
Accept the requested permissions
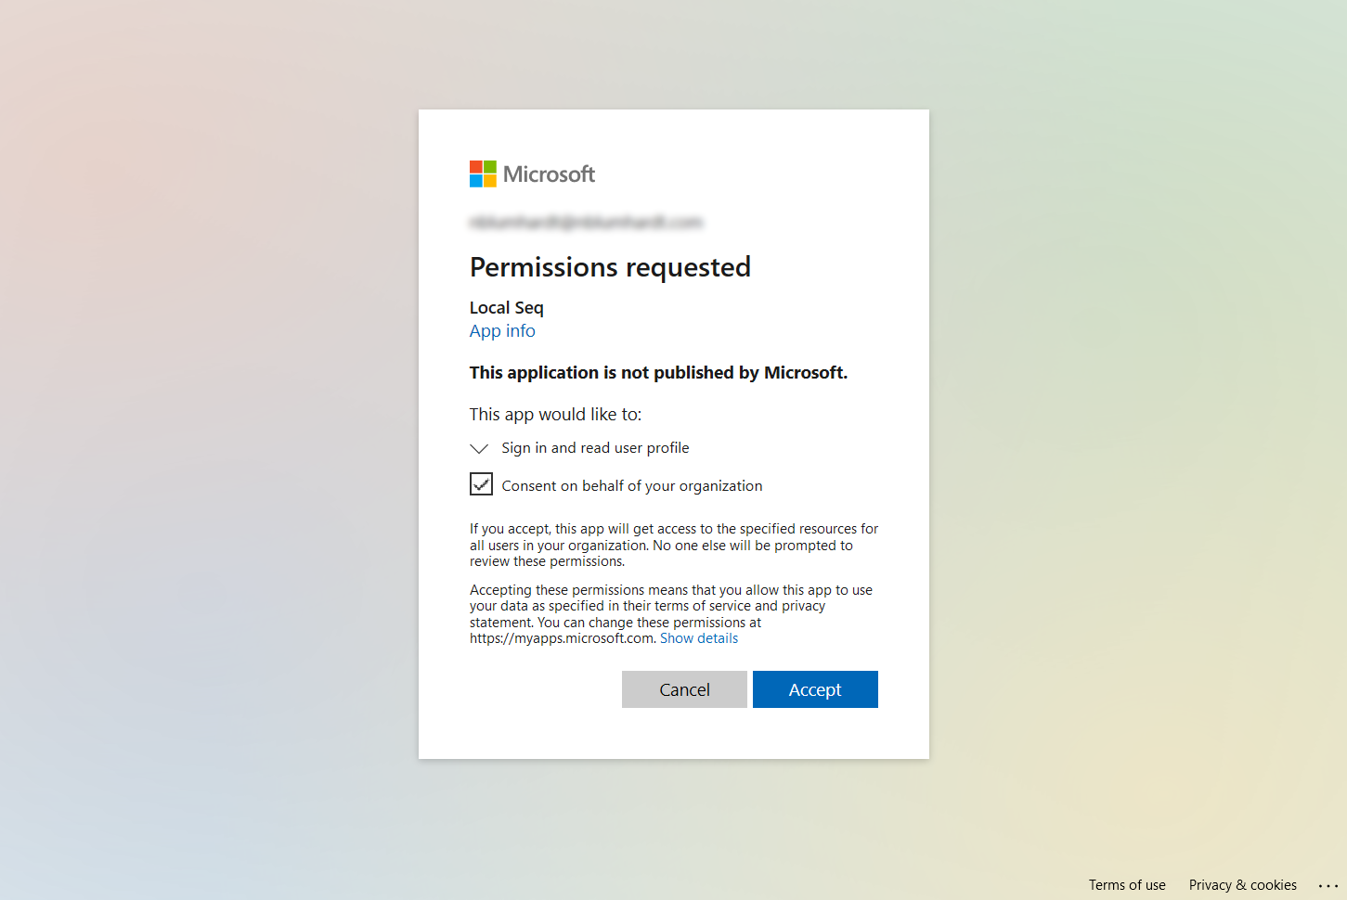(815, 689)
